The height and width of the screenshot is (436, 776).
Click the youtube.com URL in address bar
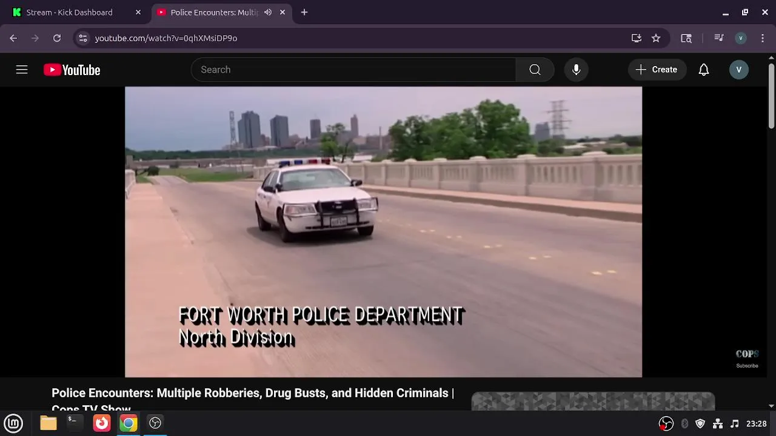pyautogui.click(x=166, y=38)
